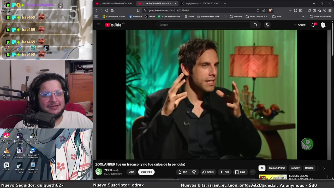Open options for EL SIGLO DE LAS video
The width and height of the screenshot is (334, 188).
pos(327,177)
